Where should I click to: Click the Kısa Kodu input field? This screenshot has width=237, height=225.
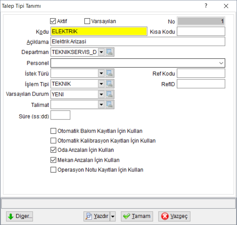tap(201, 31)
